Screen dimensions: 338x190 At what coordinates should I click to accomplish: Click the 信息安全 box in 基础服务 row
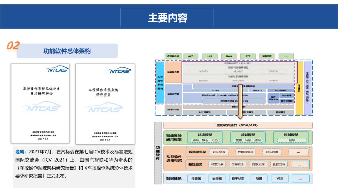237,164
